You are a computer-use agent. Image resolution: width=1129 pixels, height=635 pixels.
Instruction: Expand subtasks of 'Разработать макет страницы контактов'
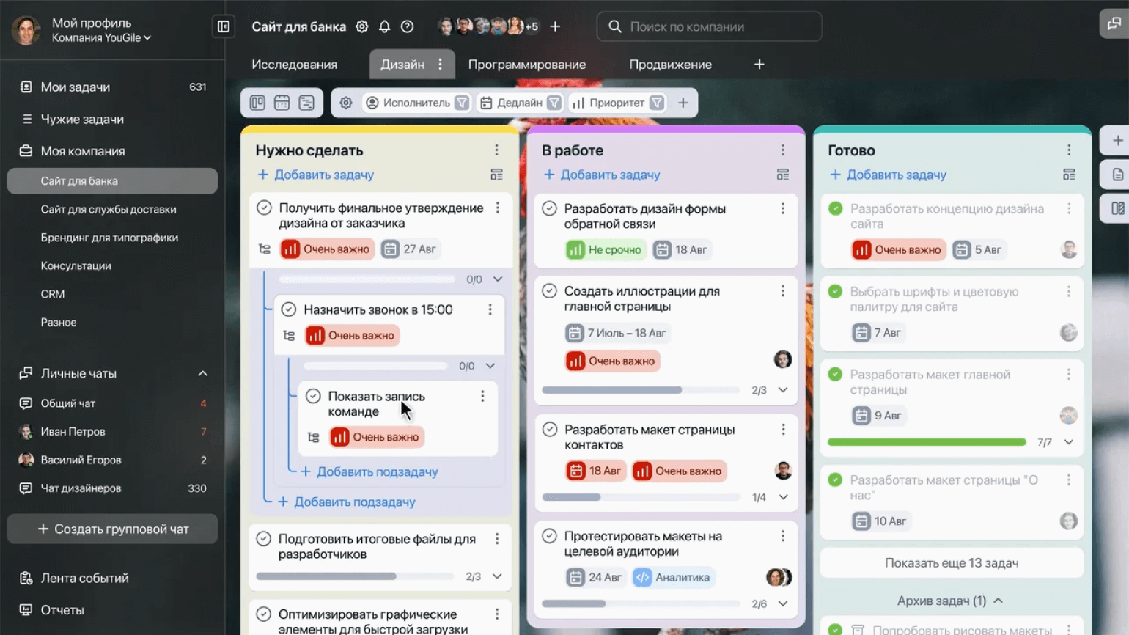[x=783, y=497]
